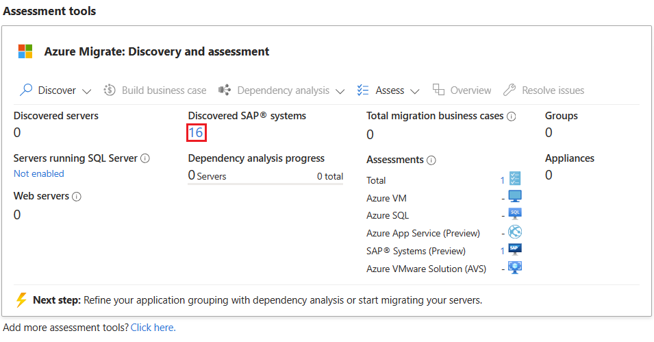Follow the 'Click here' link for more tools

coord(153,328)
